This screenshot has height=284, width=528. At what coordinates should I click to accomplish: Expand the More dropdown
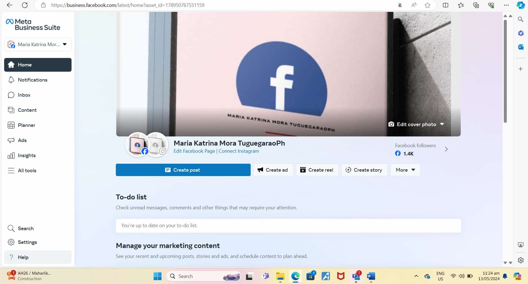tap(405, 170)
